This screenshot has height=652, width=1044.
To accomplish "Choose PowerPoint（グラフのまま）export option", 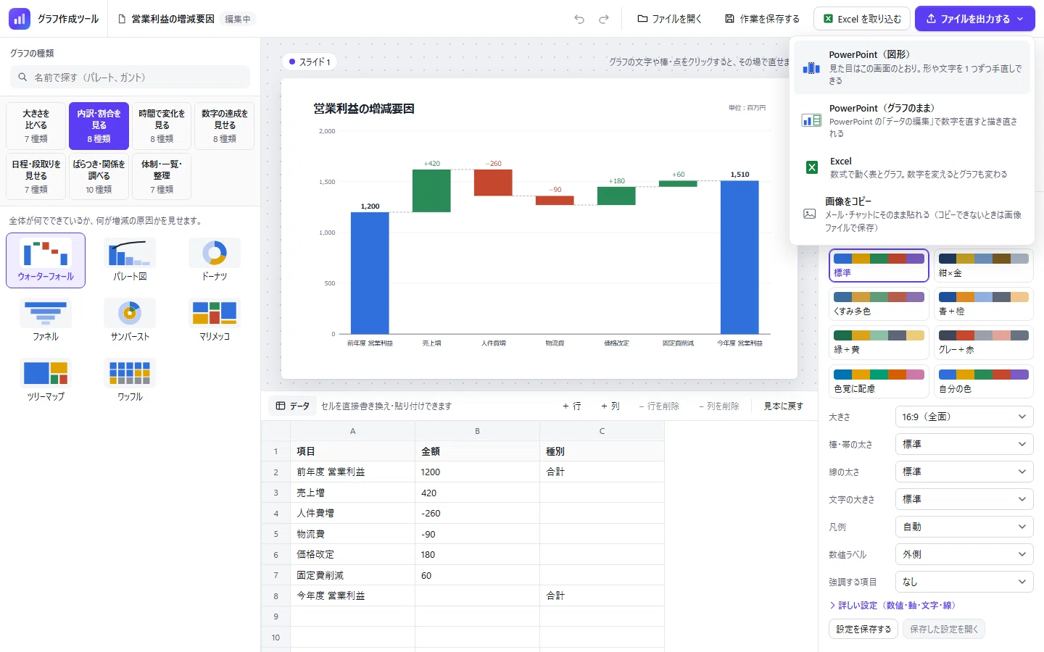I will tap(912, 121).
